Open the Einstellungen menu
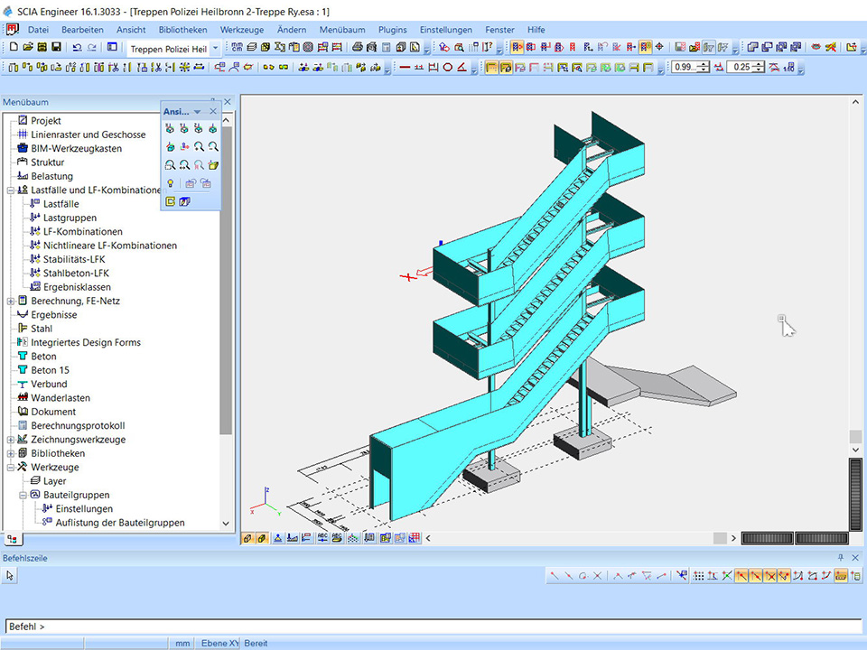The image size is (867, 650). tap(445, 30)
